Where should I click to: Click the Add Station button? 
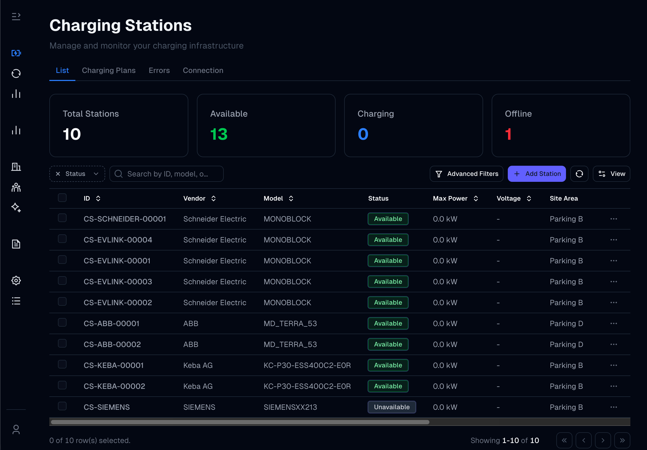[x=536, y=174]
